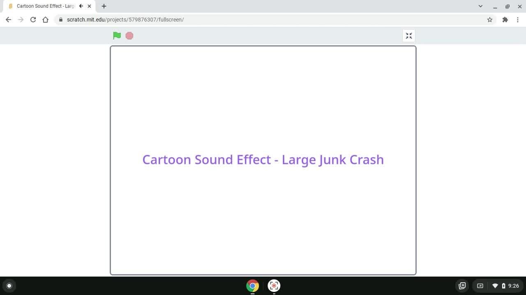This screenshot has height=295, width=526.
Task: Open the ChromeOS launcher
Action: (9, 286)
